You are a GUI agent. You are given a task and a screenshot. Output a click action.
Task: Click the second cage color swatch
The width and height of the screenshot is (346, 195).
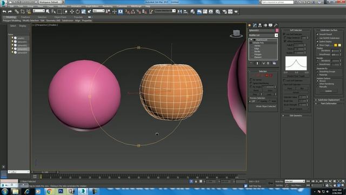(x=340, y=45)
